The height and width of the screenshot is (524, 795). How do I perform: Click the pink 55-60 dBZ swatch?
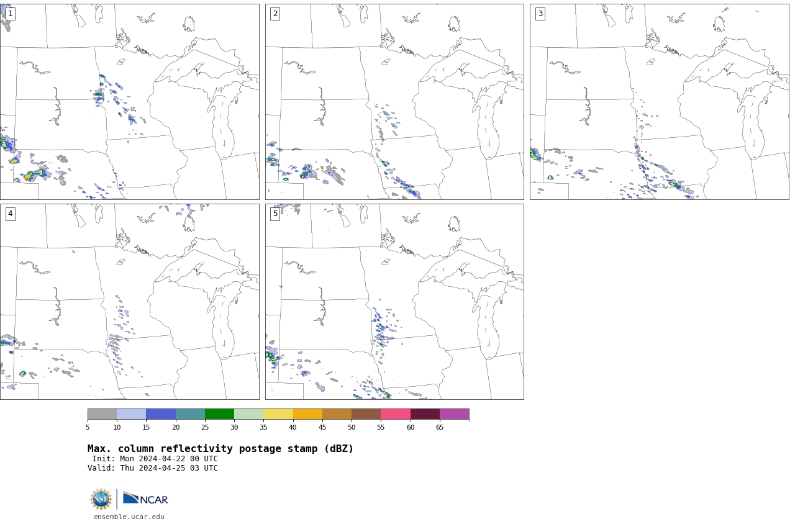coord(396,414)
